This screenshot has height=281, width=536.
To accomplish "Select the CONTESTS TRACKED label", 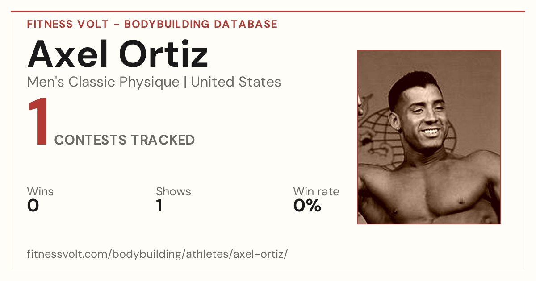I will click(125, 140).
